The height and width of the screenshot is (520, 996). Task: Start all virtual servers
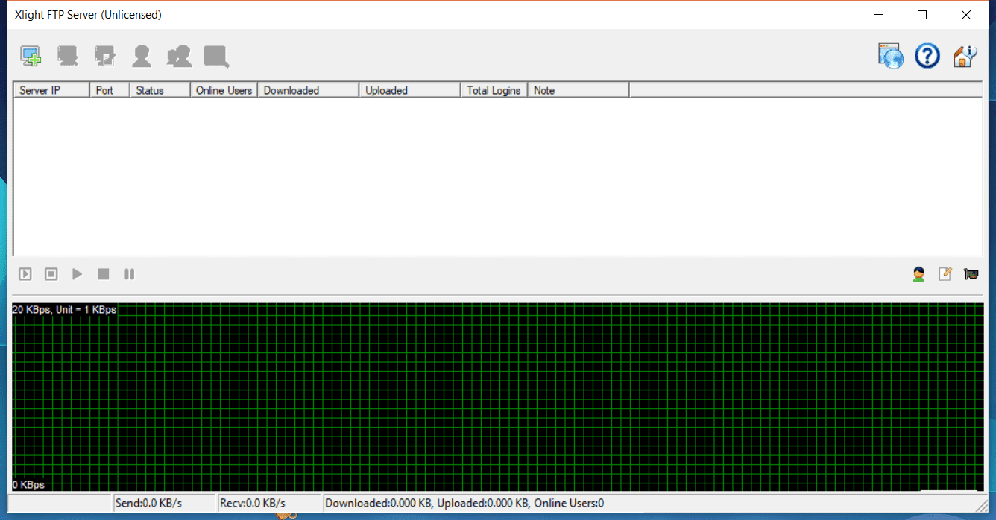pos(25,274)
